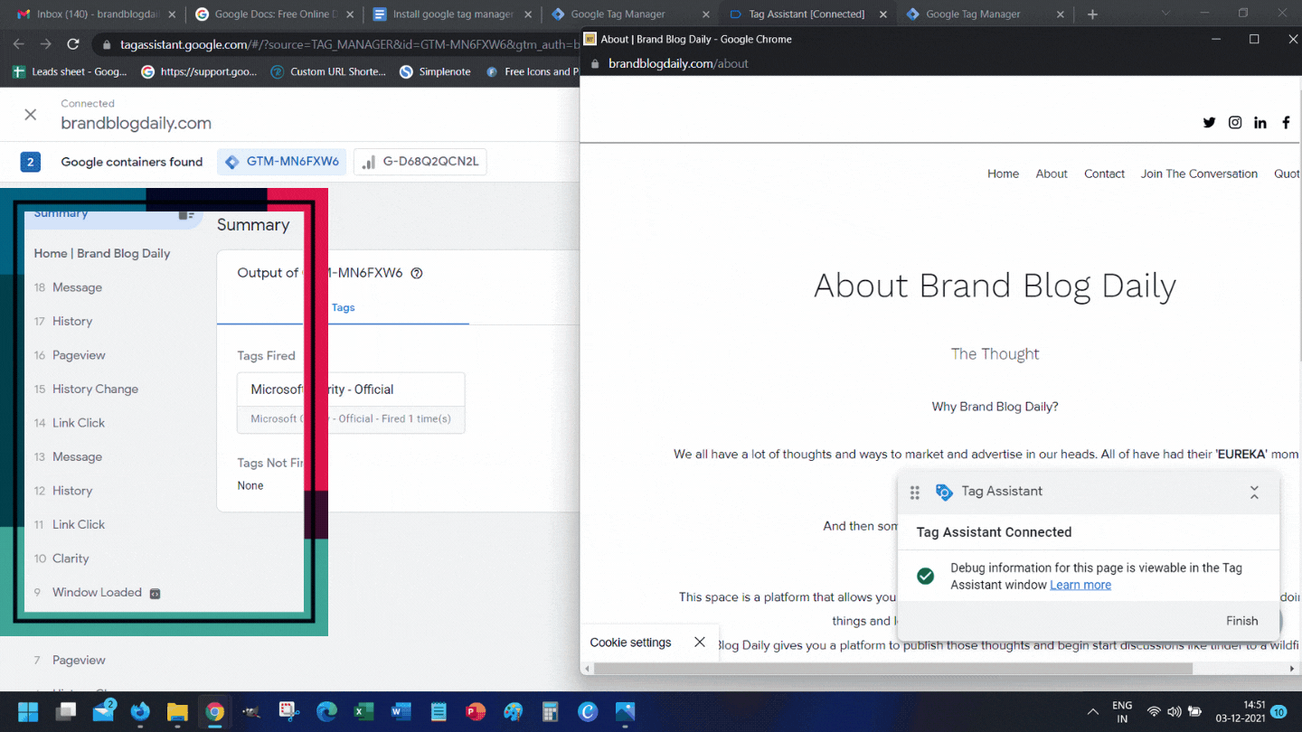This screenshot has width=1302, height=732.
Task: Open Join The Conversation in the blog navigation
Action: click(x=1199, y=174)
